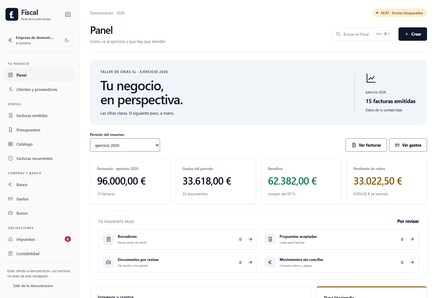The image size is (438, 298).
Task: Click the Crear button
Action: [413, 34]
